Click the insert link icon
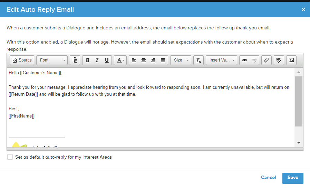This screenshot has width=310, height=188. [x=244, y=60]
